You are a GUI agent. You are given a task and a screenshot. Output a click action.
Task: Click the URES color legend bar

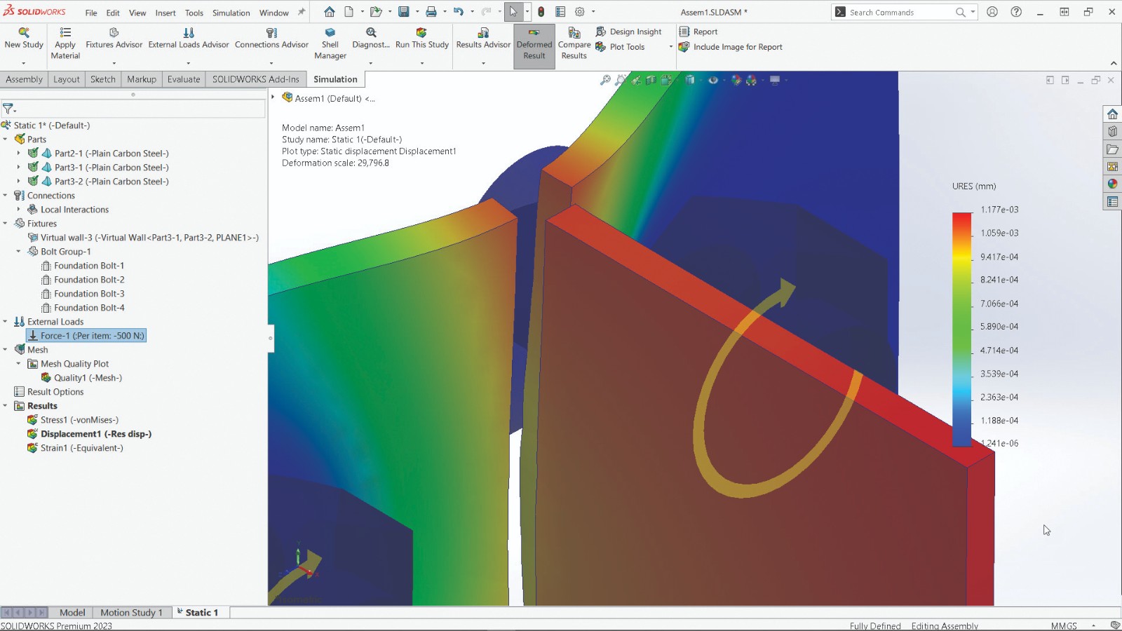[961, 328]
